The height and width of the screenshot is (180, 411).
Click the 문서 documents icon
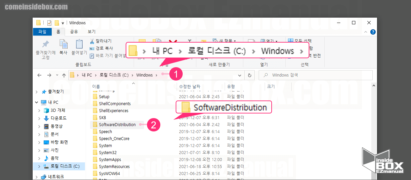(x=47, y=134)
